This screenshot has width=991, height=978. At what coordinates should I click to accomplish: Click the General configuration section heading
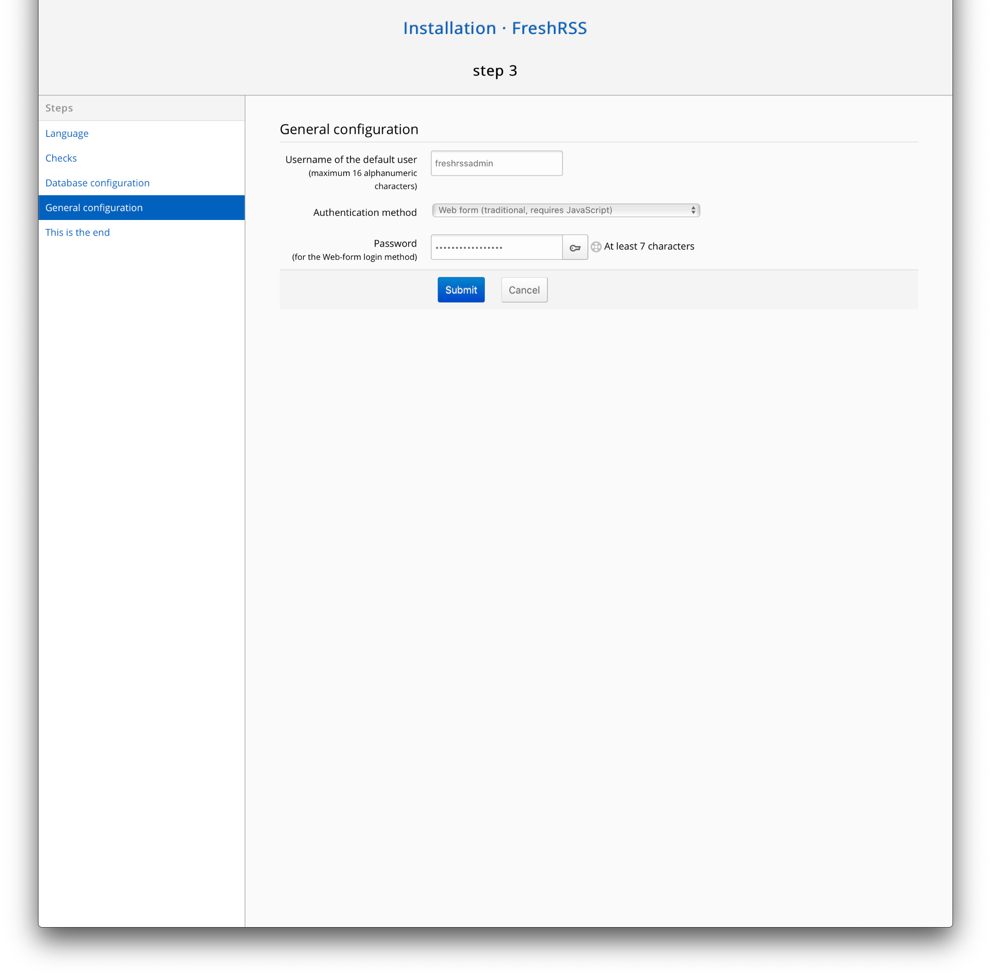pos(349,129)
